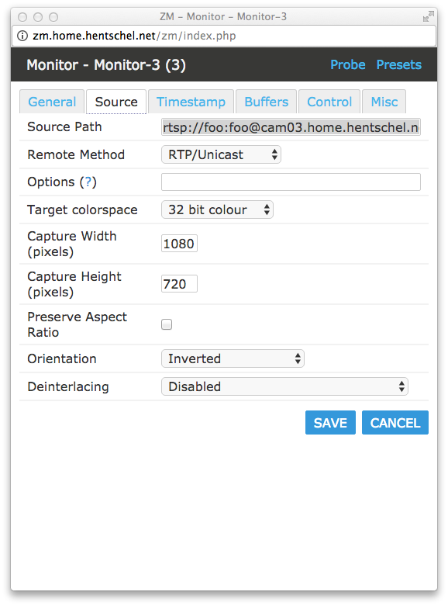Expand the Orientation dropdown
448x606 pixels.
point(233,358)
